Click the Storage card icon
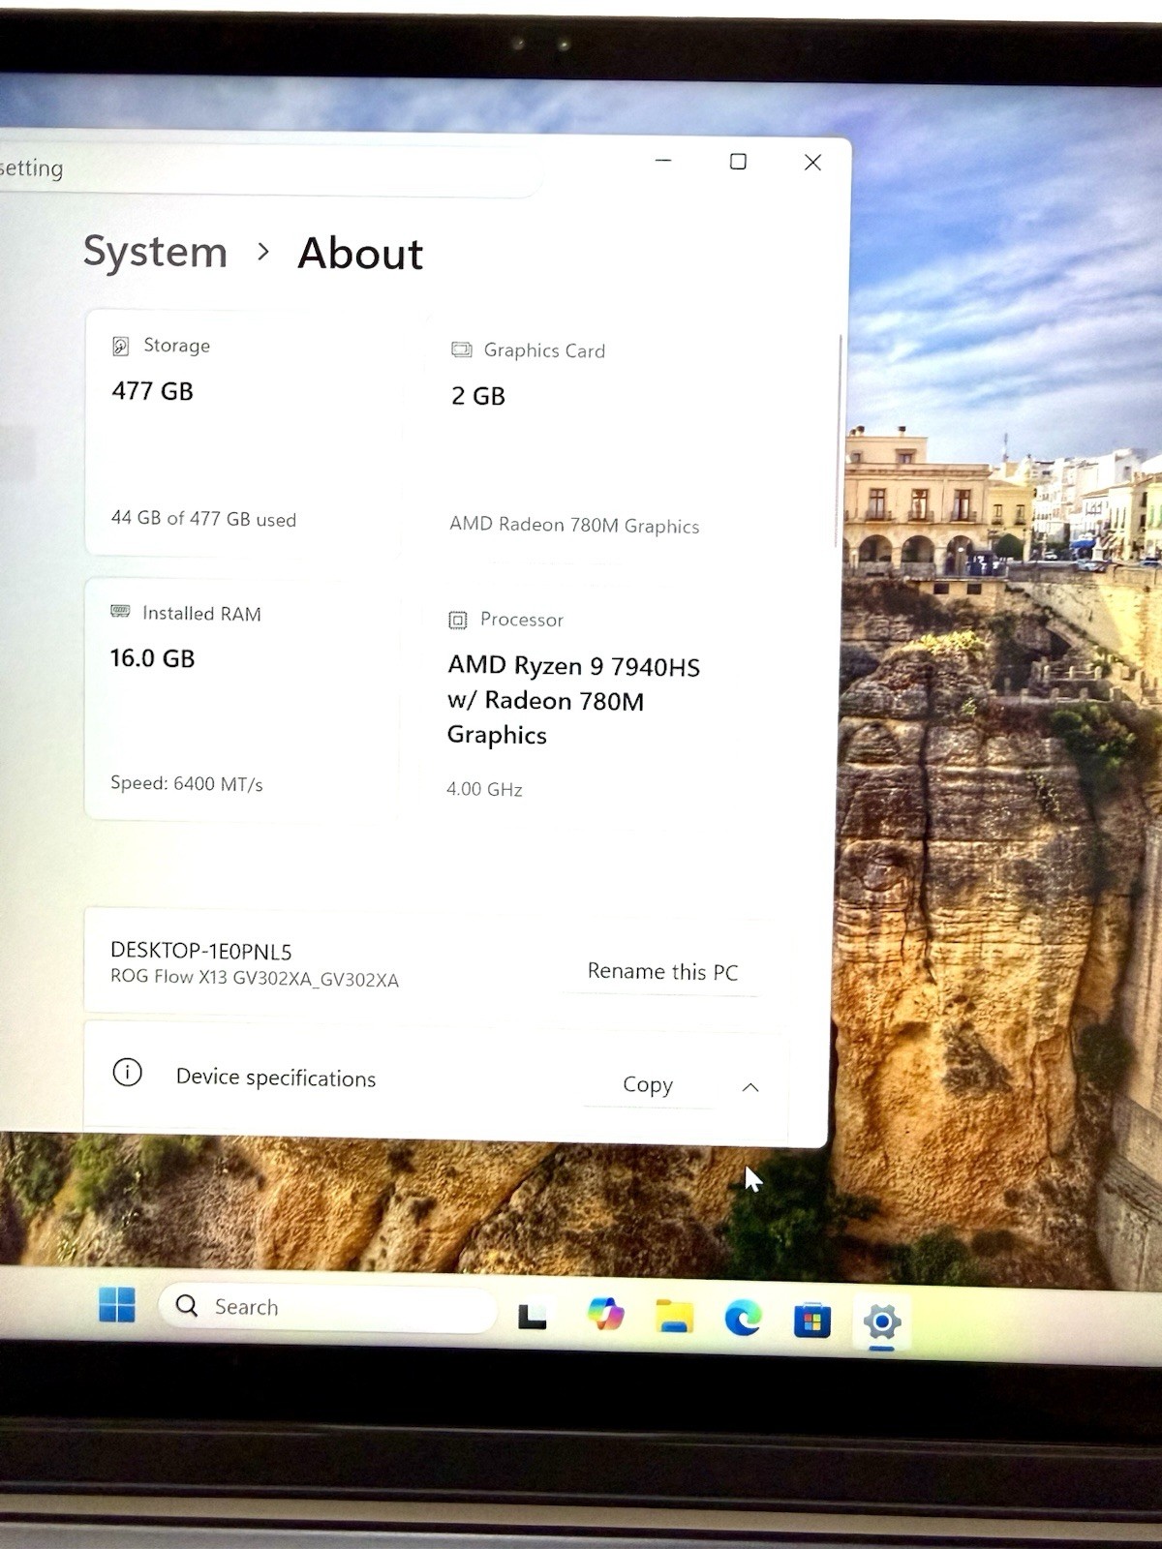Image resolution: width=1162 pixels, height=1549 pixels. pyautogui.click(x=121, y=346)
